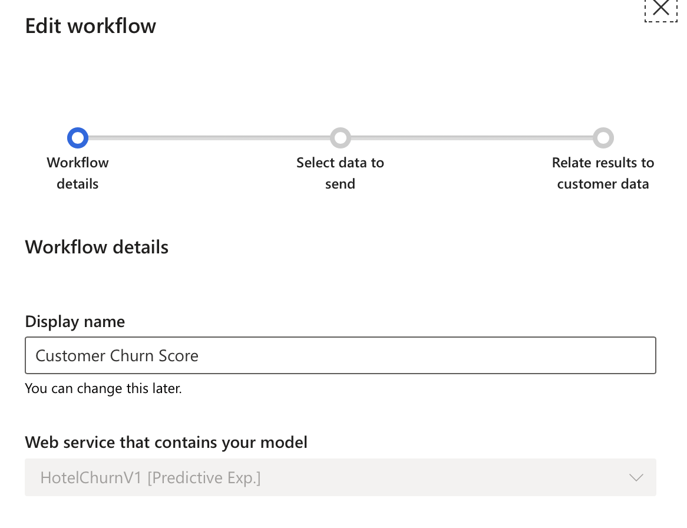Close the Edit workflow panel
The width and height of the screenshot is (687, 528).
[661, 8]
